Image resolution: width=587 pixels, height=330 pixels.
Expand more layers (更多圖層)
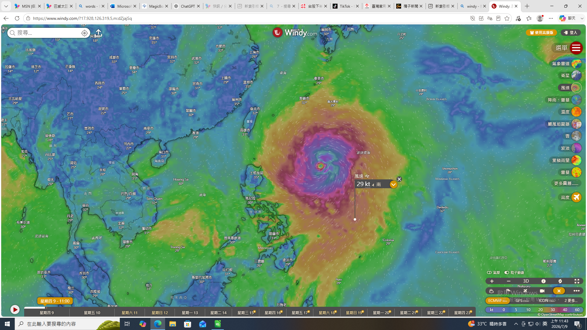coord(566,183)
